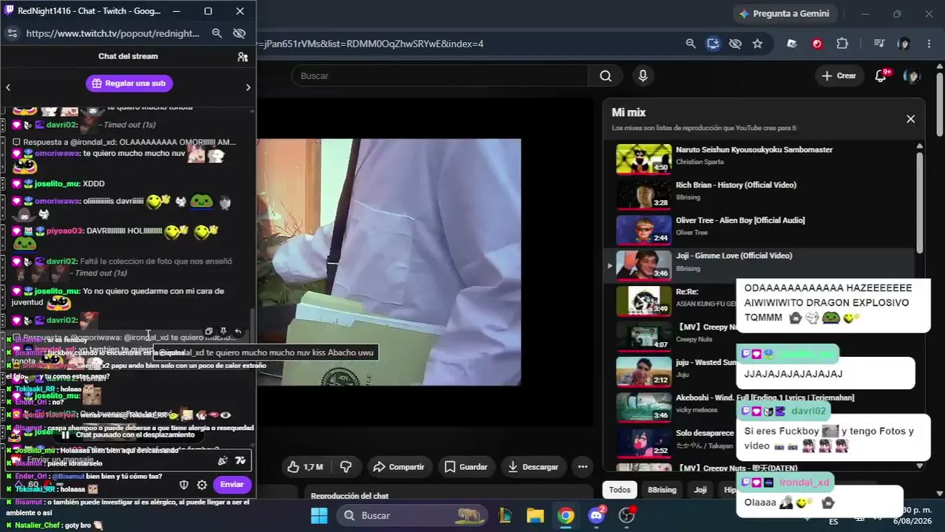The height and width of the screenshot is (532, 945).
Task: Open the chat shield moderation icon
Action: [x=184, y=485]
